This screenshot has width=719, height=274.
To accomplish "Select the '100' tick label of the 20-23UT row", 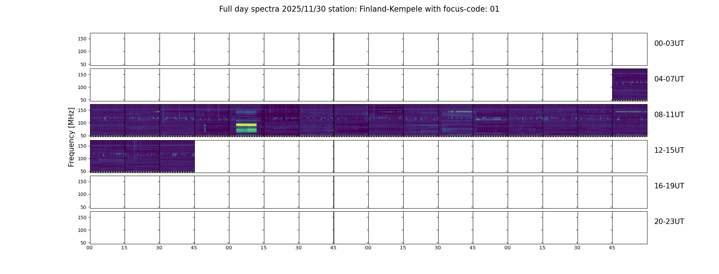I will (x=82, y=230).
